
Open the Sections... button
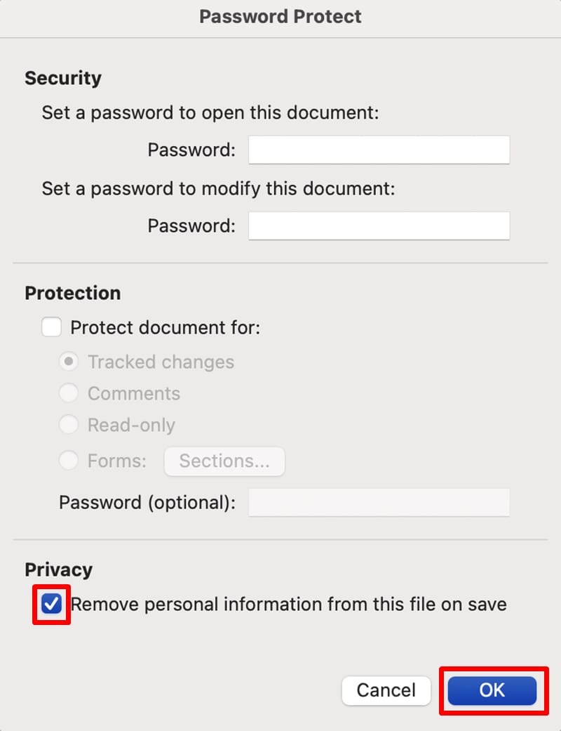click(224, 461)
